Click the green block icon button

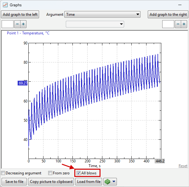[x=108, y=182]
